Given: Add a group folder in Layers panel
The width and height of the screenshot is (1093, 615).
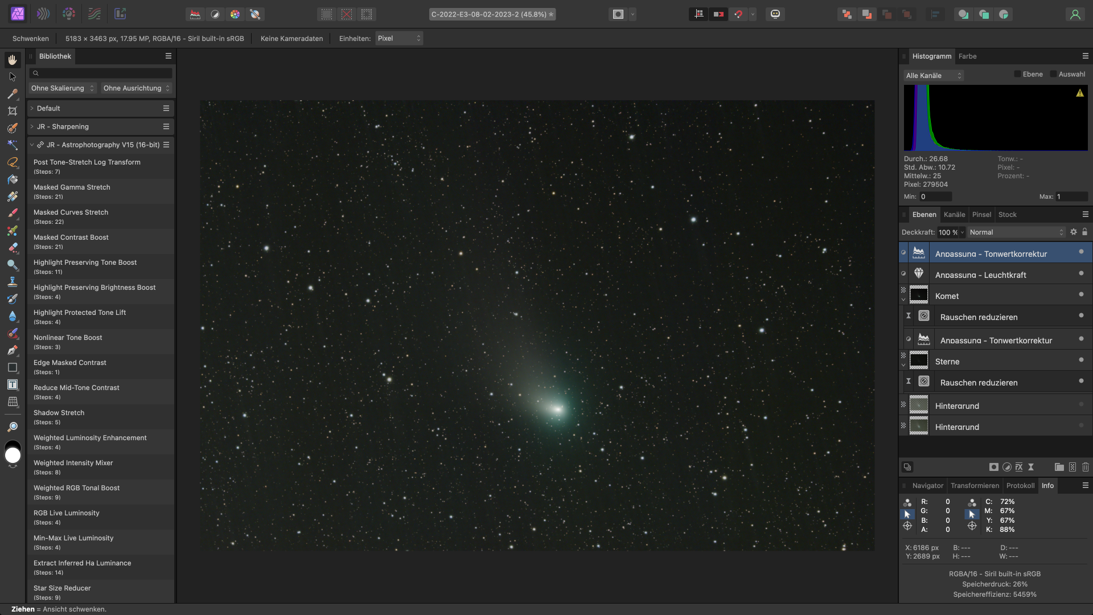Looking at the screenshot, I should [1059, 467].
